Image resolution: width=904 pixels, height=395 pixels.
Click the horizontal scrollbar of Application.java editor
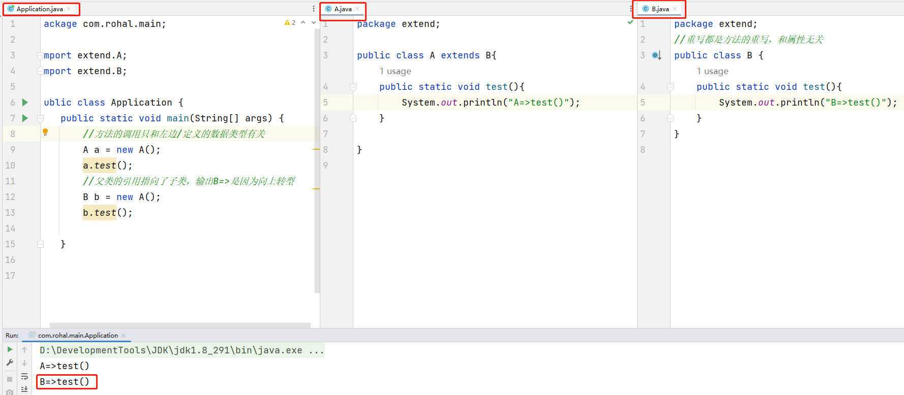point(180,325)
